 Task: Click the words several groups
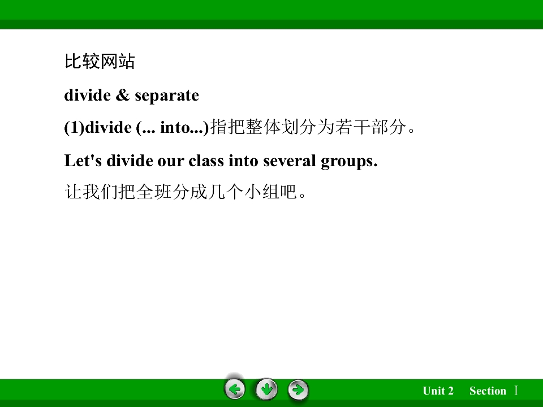pyautogui.click(x=320, y=161)
